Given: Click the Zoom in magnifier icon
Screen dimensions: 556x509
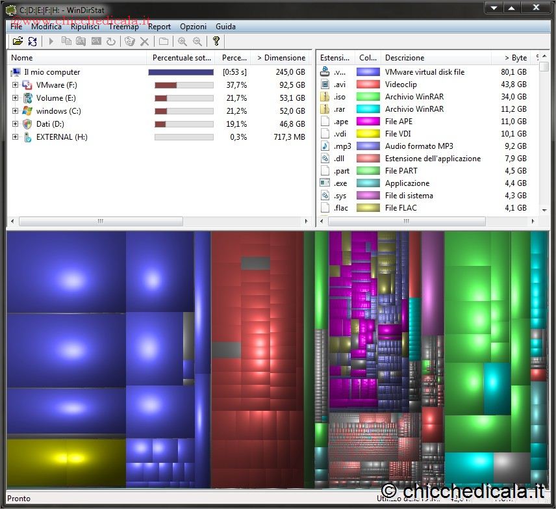Looking at the screenshot, I should [x=182, y=42].
